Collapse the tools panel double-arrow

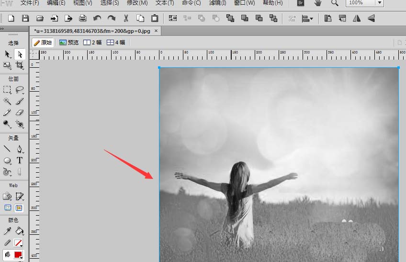coord(2,29)
